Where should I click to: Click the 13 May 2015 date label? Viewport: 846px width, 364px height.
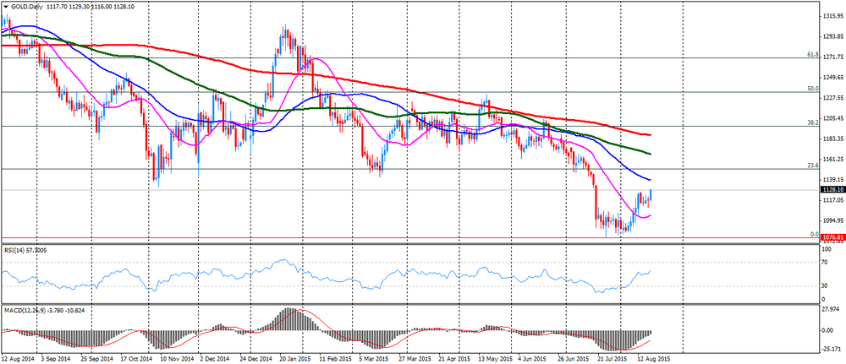pos(494,357)
